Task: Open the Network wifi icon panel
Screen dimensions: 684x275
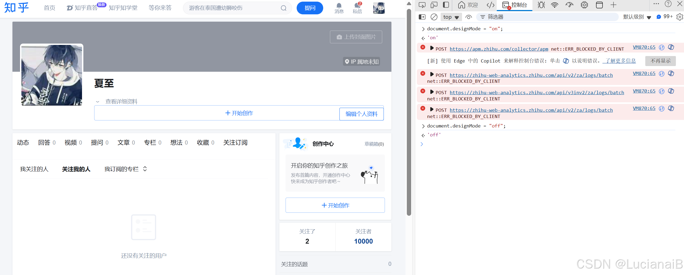Action: [x=555, y=5]
